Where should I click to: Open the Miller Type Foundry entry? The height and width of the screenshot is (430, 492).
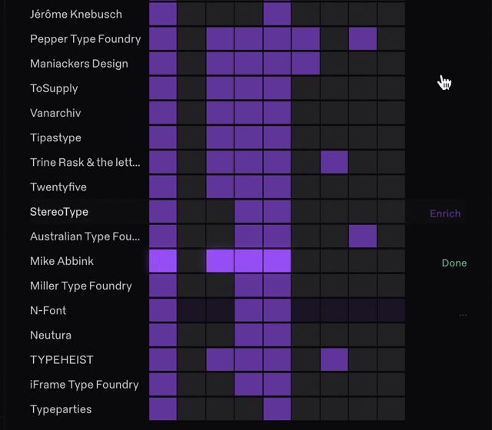[81, 286]
